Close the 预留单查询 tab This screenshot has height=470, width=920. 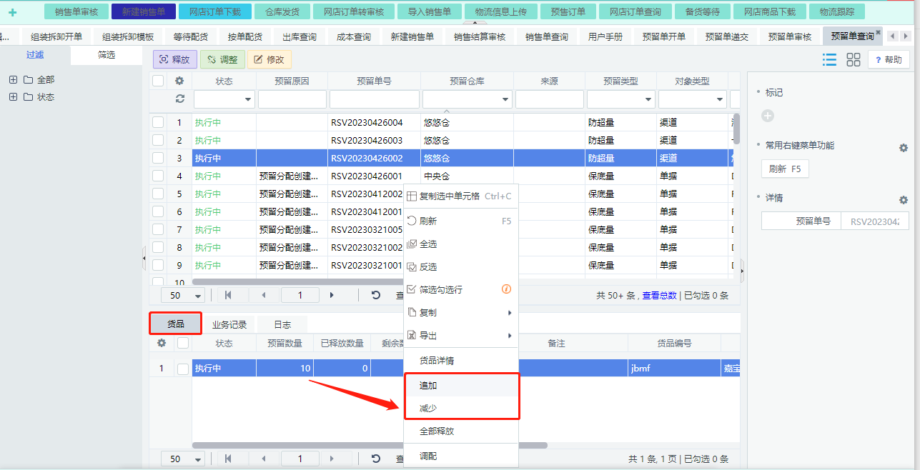(879, 34)
